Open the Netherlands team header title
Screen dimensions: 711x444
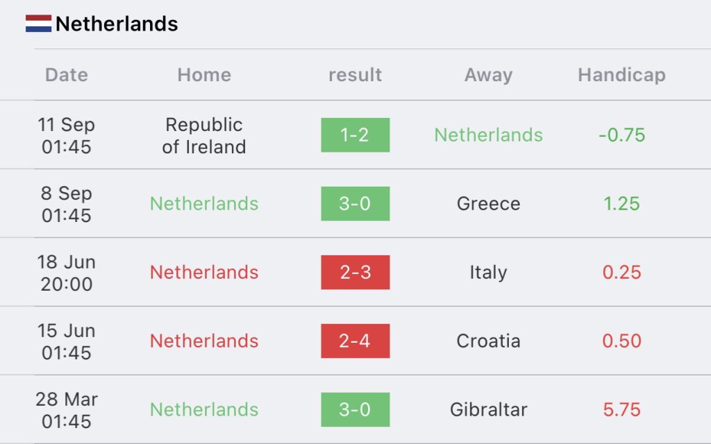[x=117, y=24]
